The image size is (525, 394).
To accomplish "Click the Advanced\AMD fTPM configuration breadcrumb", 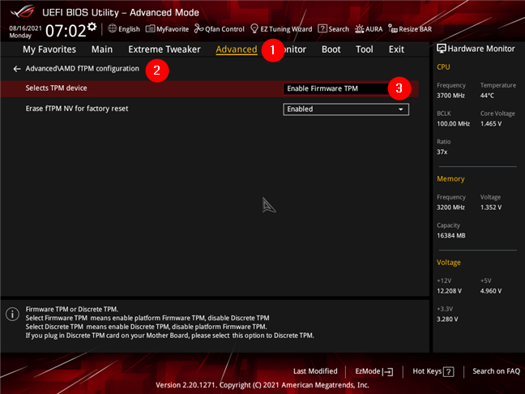I will pos(82,69).
